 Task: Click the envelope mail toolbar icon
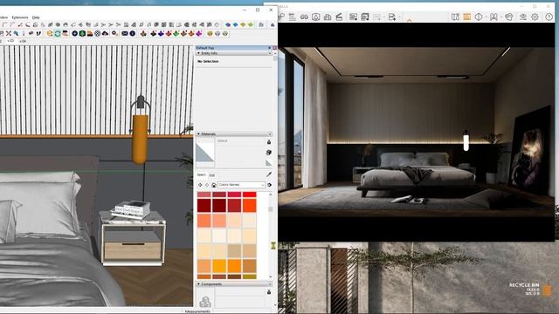(x=124, y=33)
